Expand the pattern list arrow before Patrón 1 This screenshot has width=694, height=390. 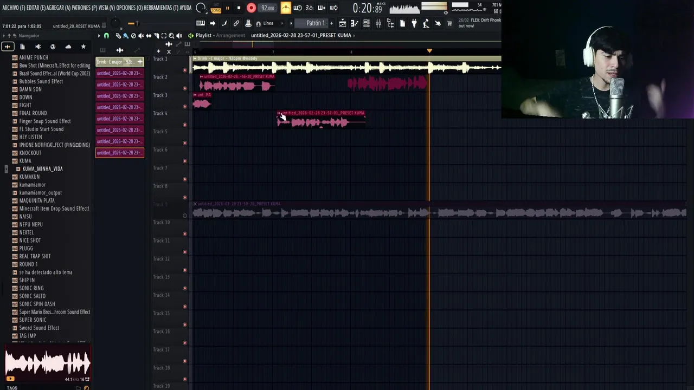(x=291, y=23)
